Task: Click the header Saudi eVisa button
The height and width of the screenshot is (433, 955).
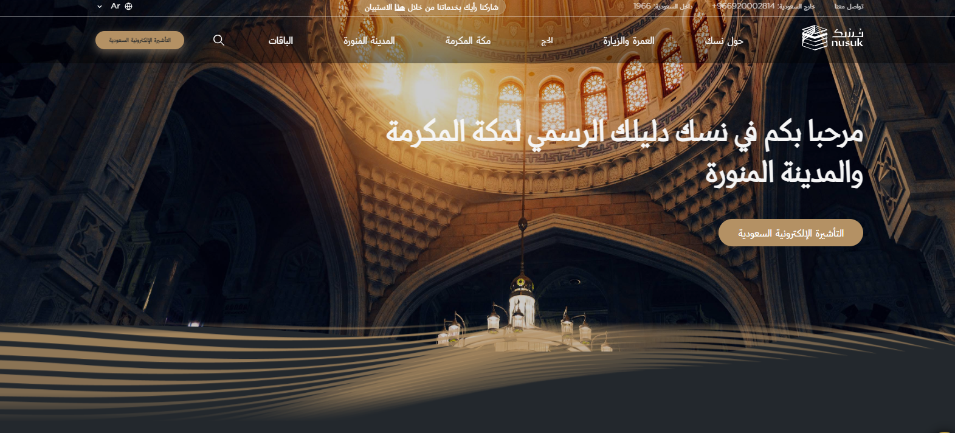Action: 140,40
